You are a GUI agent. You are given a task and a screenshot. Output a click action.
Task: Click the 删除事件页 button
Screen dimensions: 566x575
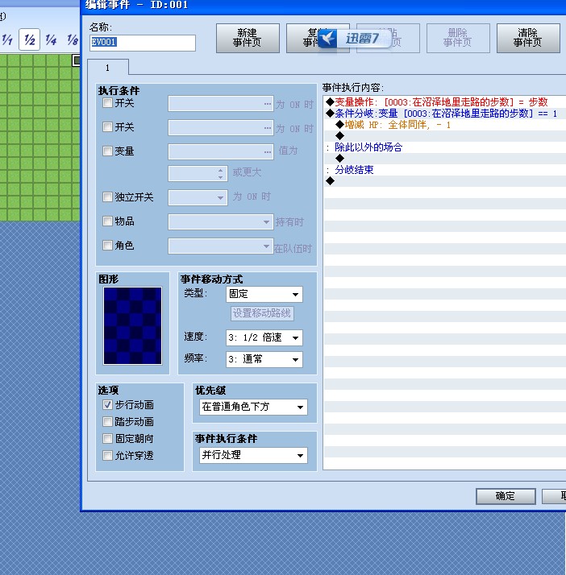tap(458, 38)
